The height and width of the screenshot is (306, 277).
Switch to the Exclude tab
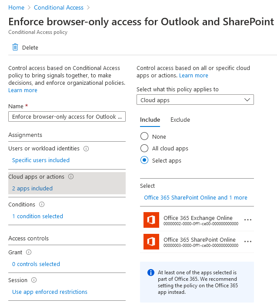(x=180, y=120)
